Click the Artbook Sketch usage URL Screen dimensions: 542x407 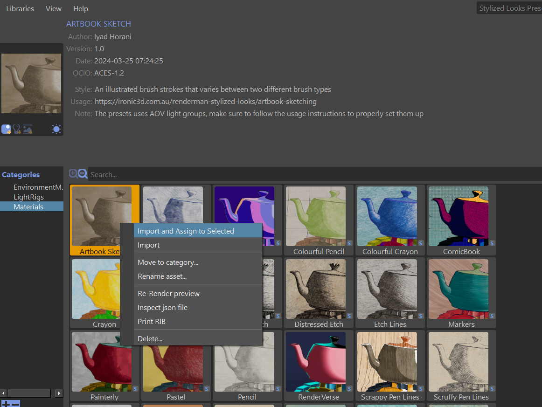[x=206, y=102]
